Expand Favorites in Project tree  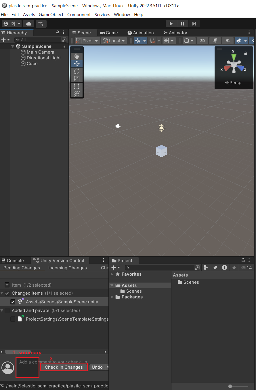click(x=112, y=274)
